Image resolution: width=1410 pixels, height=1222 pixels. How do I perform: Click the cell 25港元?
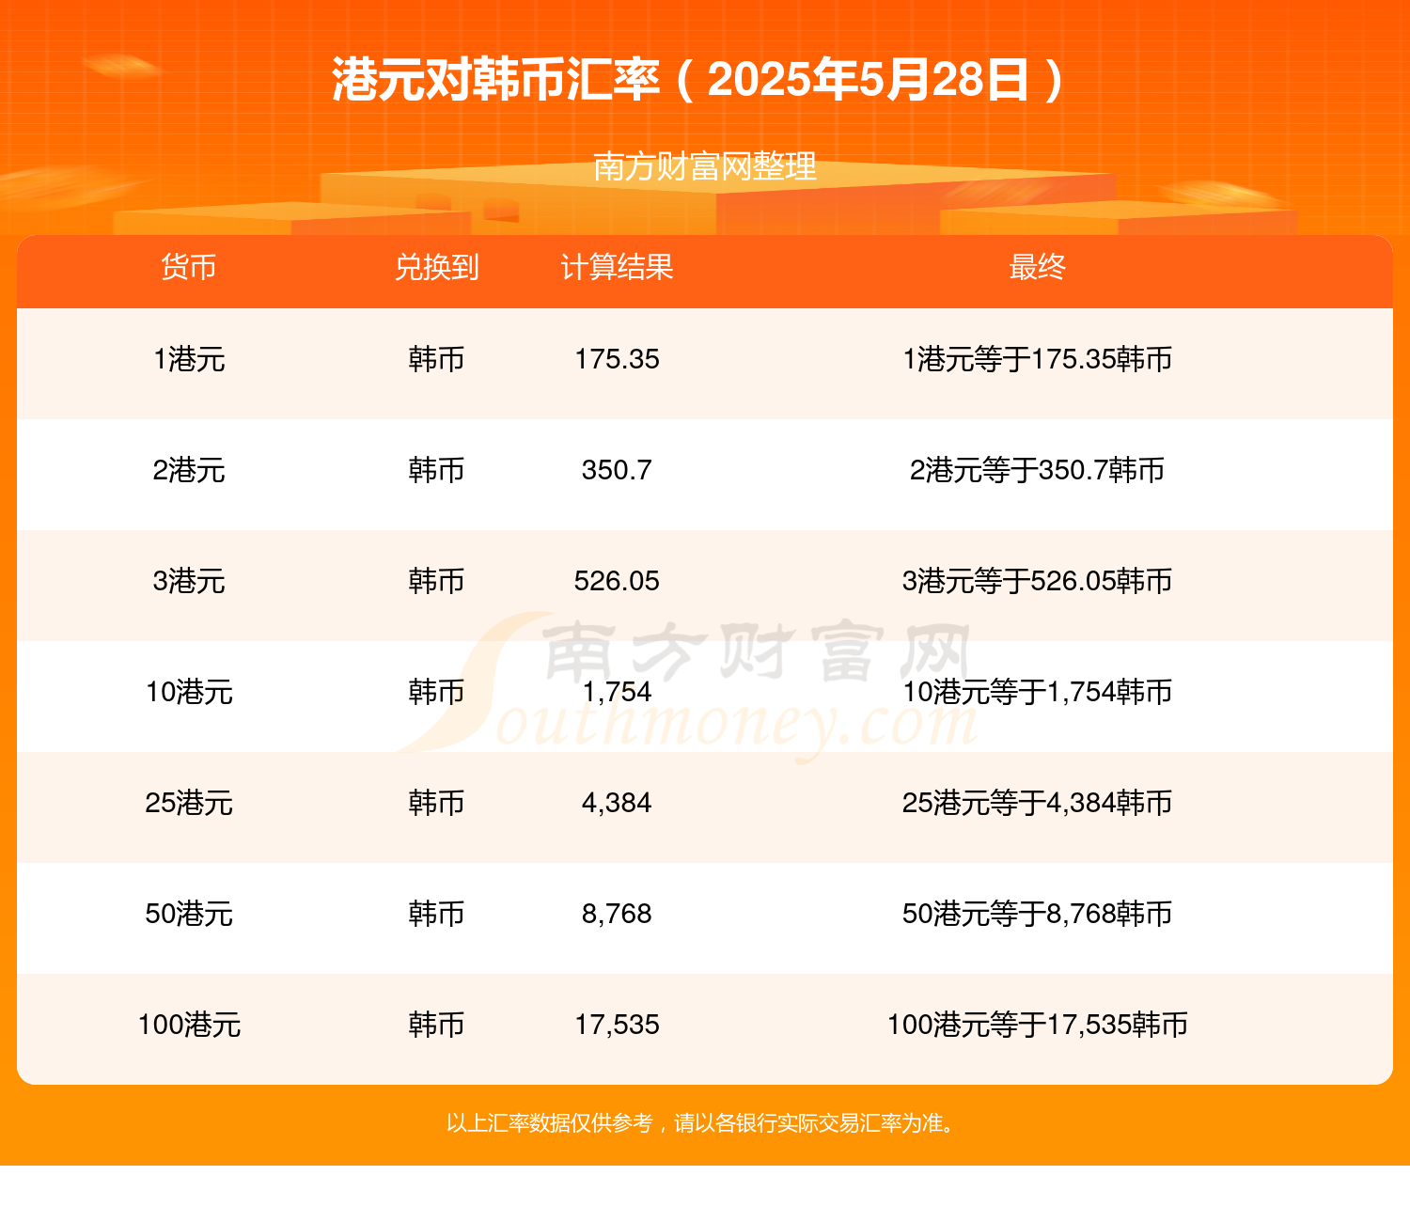189,803
